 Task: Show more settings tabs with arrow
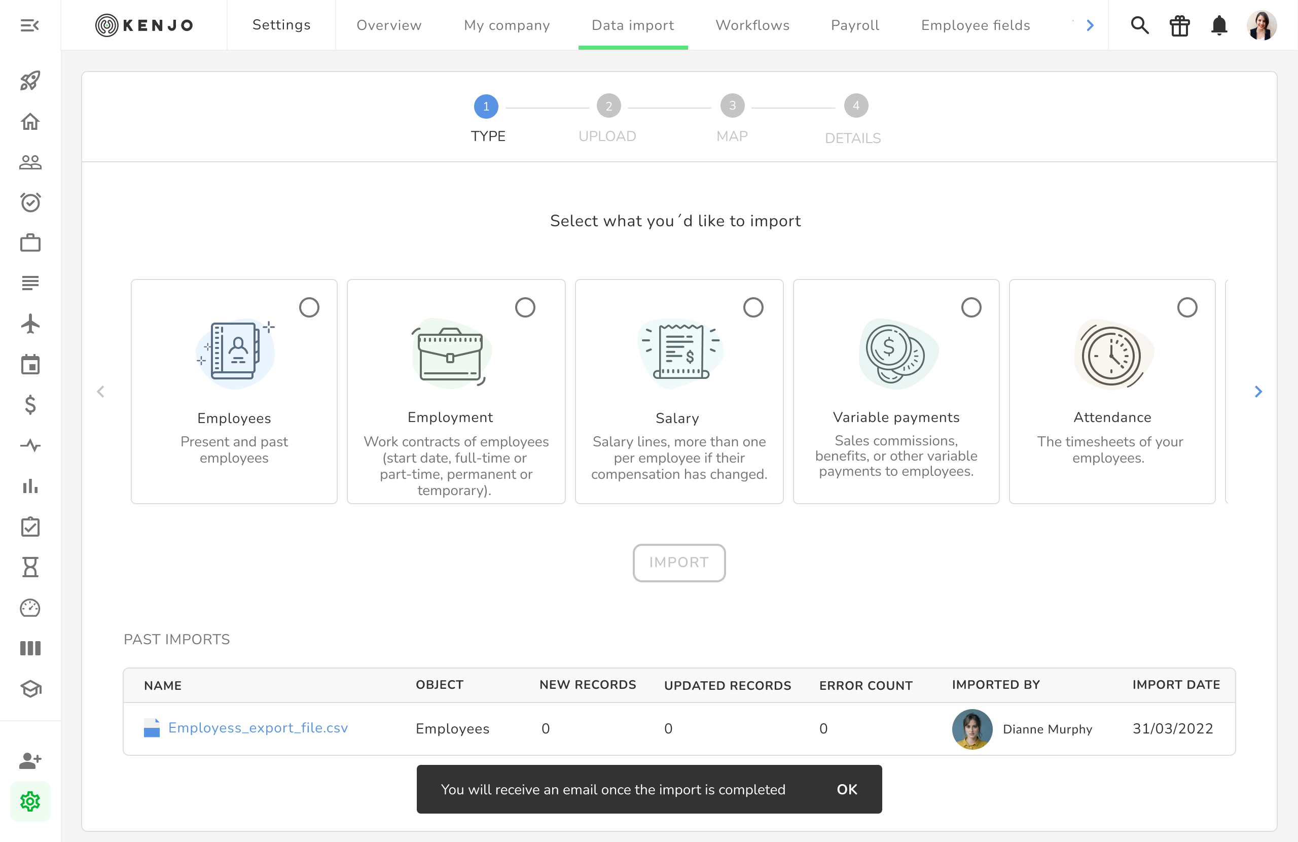coord(1090,25)
